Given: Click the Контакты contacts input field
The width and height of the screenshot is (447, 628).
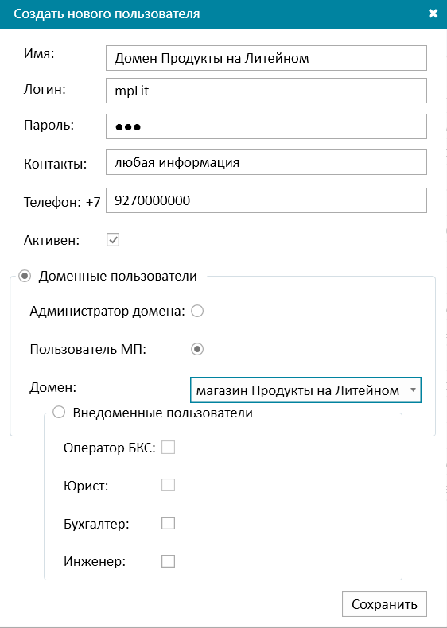Looking at the screenshot, I should click(266, 162).
